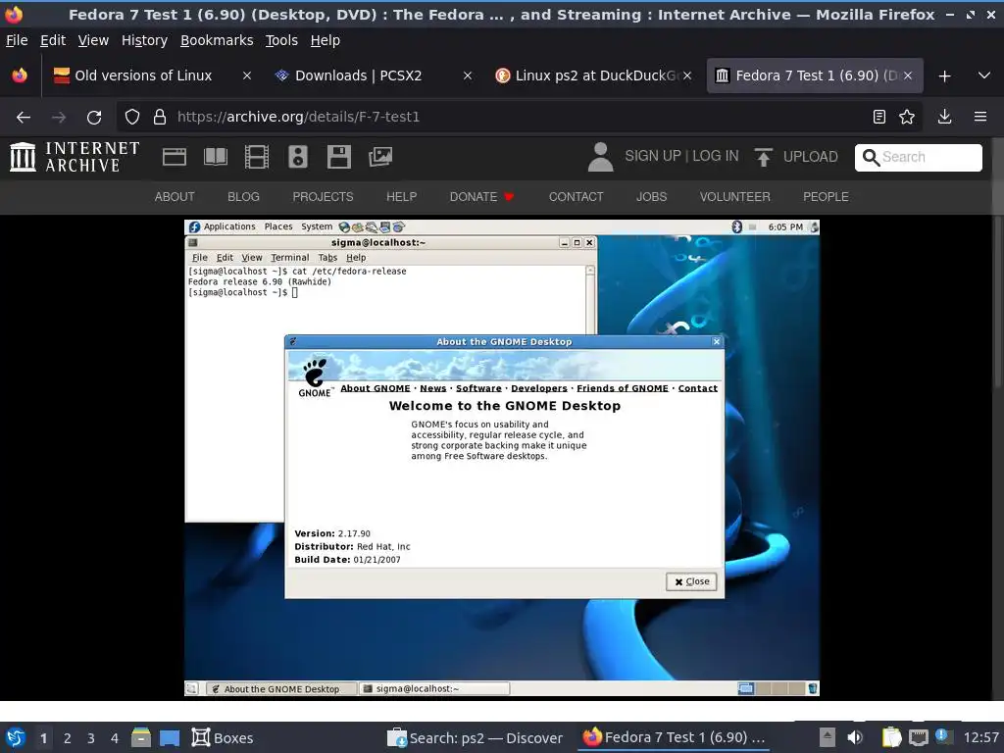Switch to Search: ps2 — Discover window
Image resolution: width=1004 pixels, height=753 pixels.
[x=476, y=738]
